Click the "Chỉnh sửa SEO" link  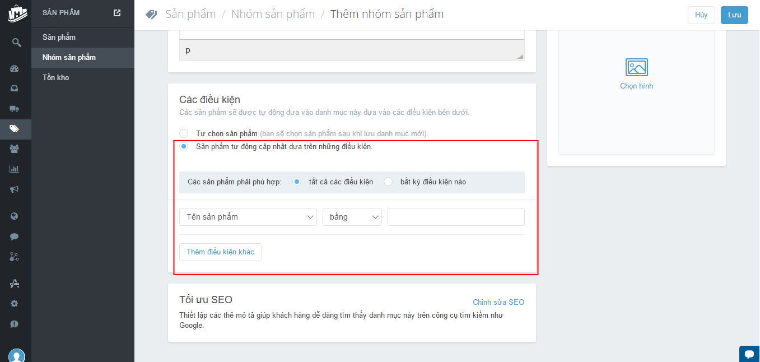(x=498, y=302)
